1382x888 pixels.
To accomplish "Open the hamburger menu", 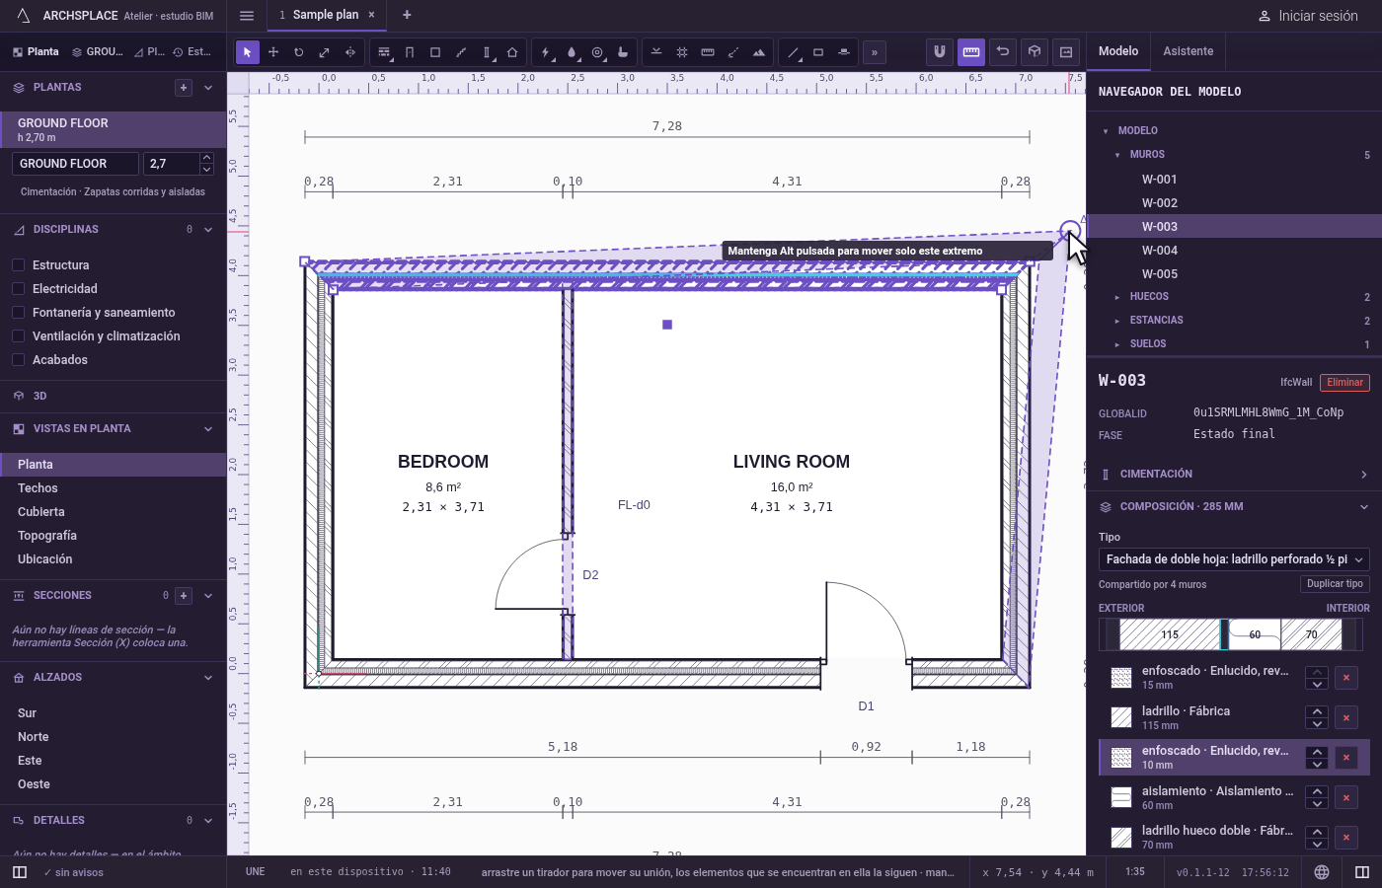I will tap(247, 16).
